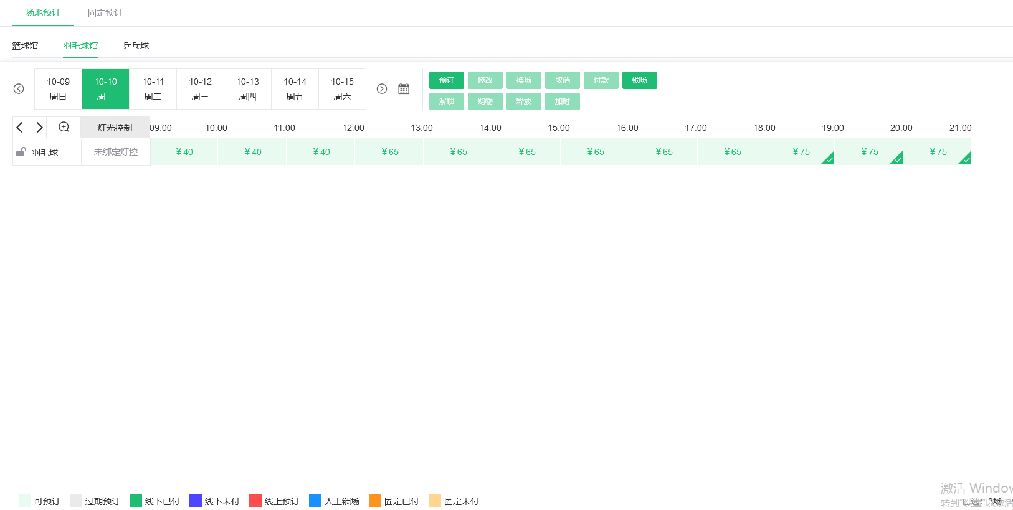This screenshot has width=1013, height=510.
Task: Open the 灯光控制 lighting control
Action: coord(115,128)
